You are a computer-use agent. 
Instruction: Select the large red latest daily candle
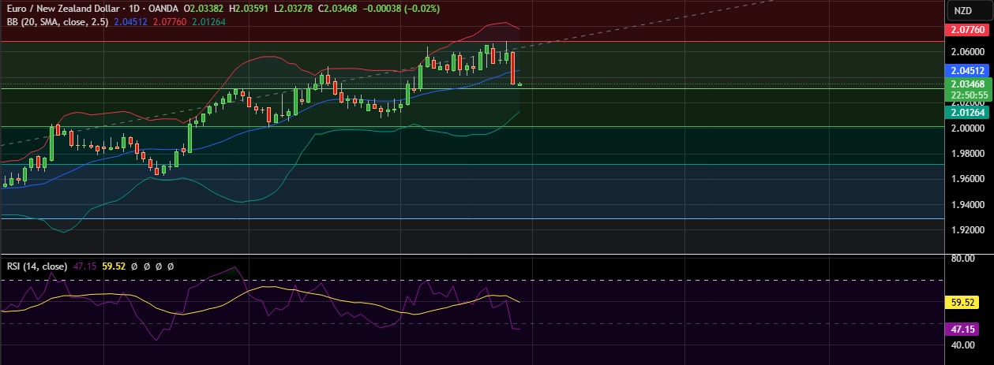(x=513, y=69)
